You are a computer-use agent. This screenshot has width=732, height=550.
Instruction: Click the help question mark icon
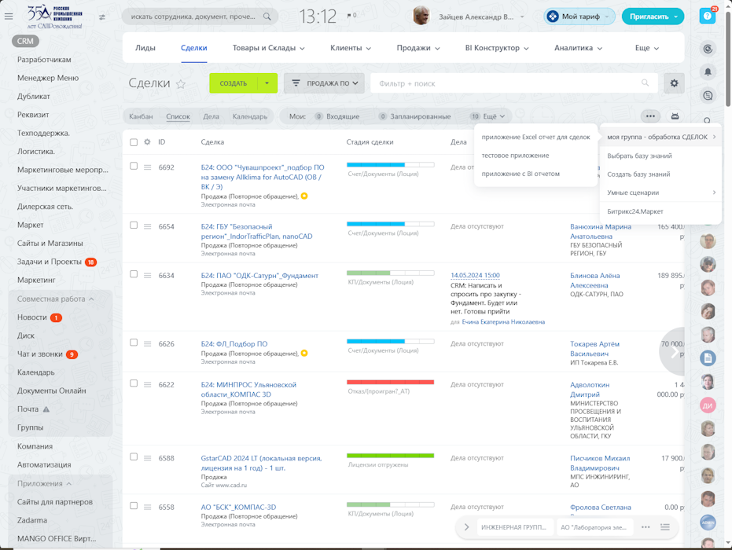707,16
